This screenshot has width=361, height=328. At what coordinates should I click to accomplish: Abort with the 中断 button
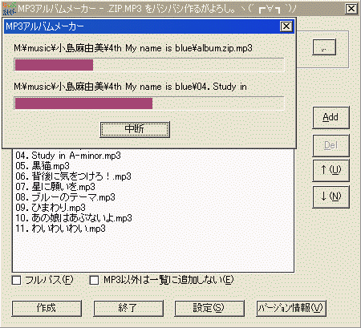135,129
